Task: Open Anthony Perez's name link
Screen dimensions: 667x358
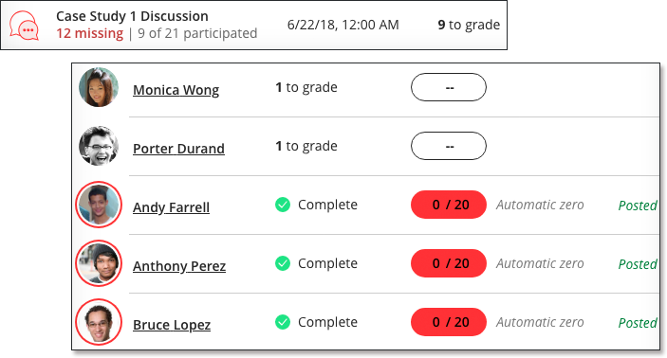Action: 179,266
